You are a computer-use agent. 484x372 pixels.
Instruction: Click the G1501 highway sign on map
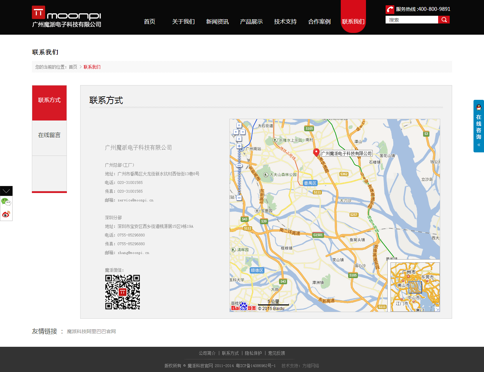(x=318, y=235)
